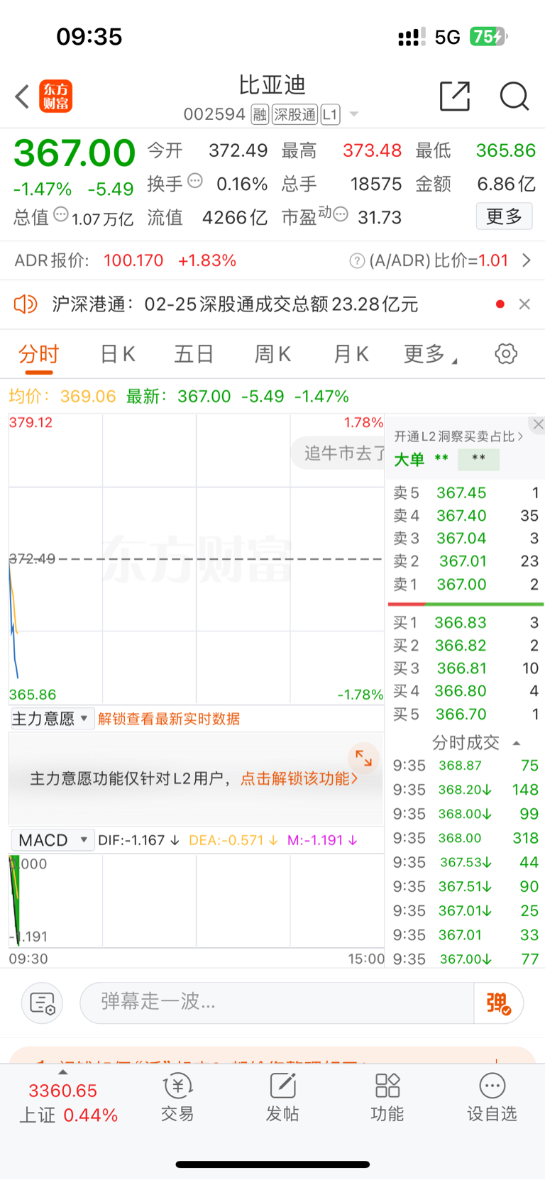Open the 东方财富 logo icon
The image size is (545, 1180).
click(x=56, y=97)
